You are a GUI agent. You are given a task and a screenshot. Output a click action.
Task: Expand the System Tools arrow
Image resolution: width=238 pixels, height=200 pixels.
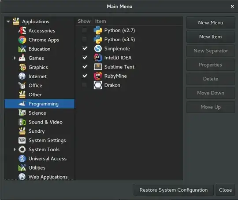point(15,149)
